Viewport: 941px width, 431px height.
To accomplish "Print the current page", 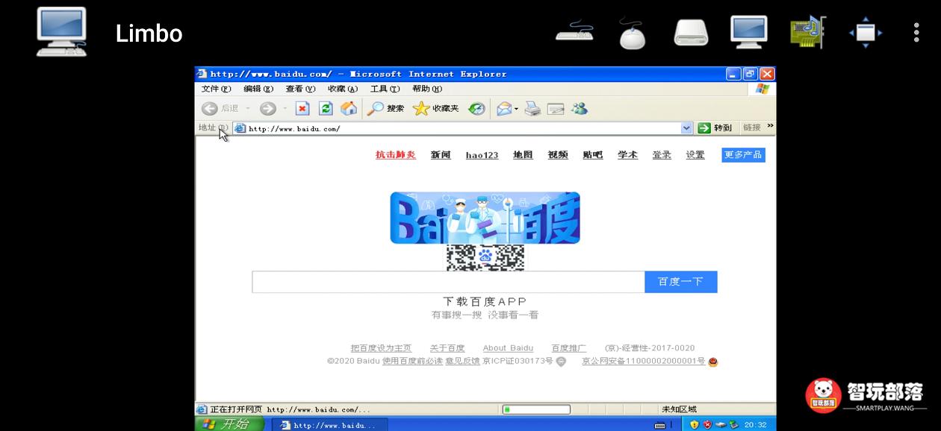I will click(x=532, y=108).
